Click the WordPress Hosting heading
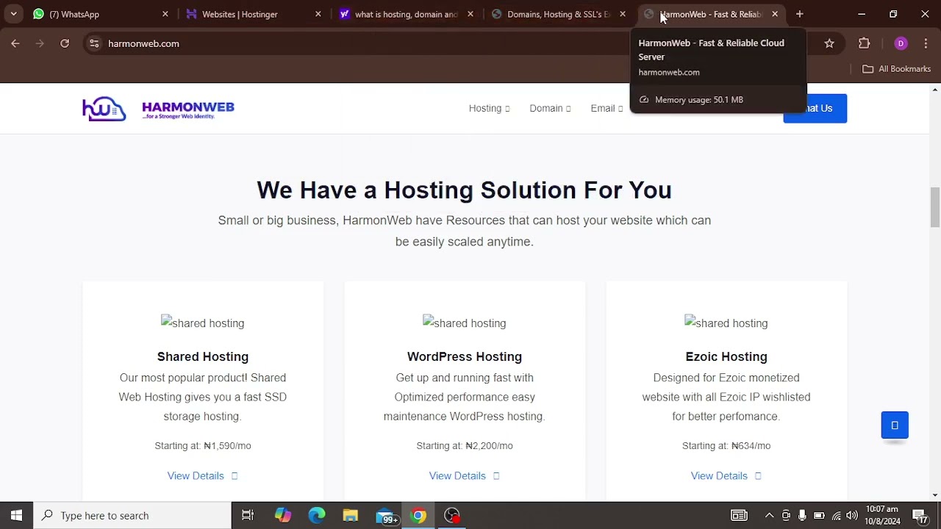The image size is (941, 529). [x=465, y=356]
